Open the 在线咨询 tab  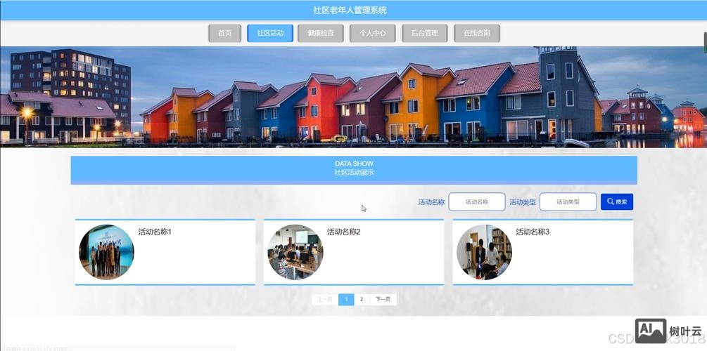pyautogui.click(x=476, y=33)
